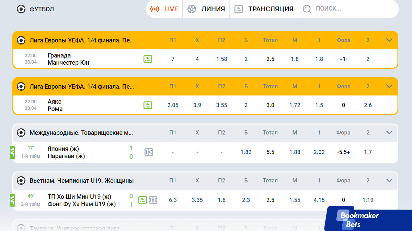This screenshot has height=231, width=412.
Task: Open the Ajax vs Roma broadcast icon
Action: click(148, 105)
